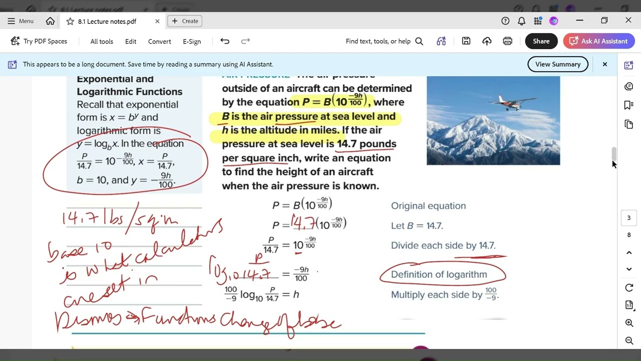Click the Share button
Image resolution: width=641 pixels, height=361 pixels.
[541, 41]
